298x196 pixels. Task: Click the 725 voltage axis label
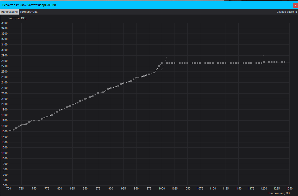tap(21, 189)
